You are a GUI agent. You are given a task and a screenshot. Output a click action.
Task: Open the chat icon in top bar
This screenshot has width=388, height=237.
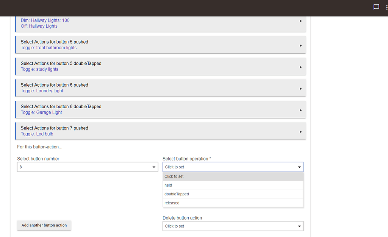click(376, 7)
